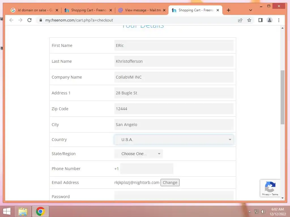Close the first Shopping Cart tab

[x=111, y=10]
